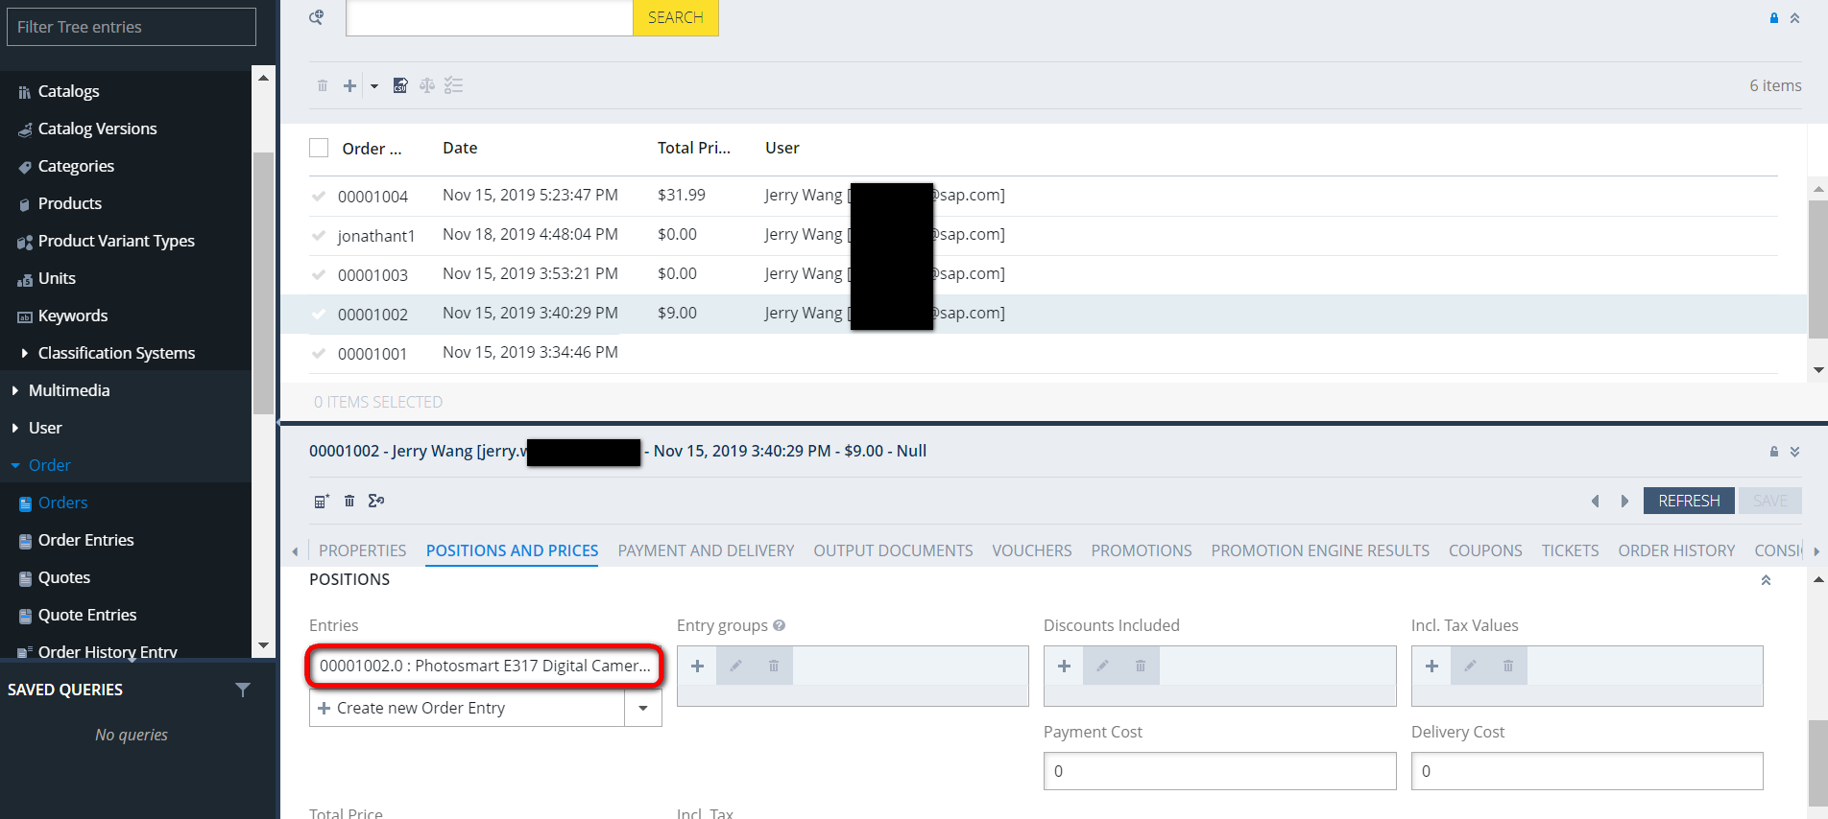Edit Incl. Tax Values with pencil icon
Screen dimensions: 1828x819
point(1470,666)
